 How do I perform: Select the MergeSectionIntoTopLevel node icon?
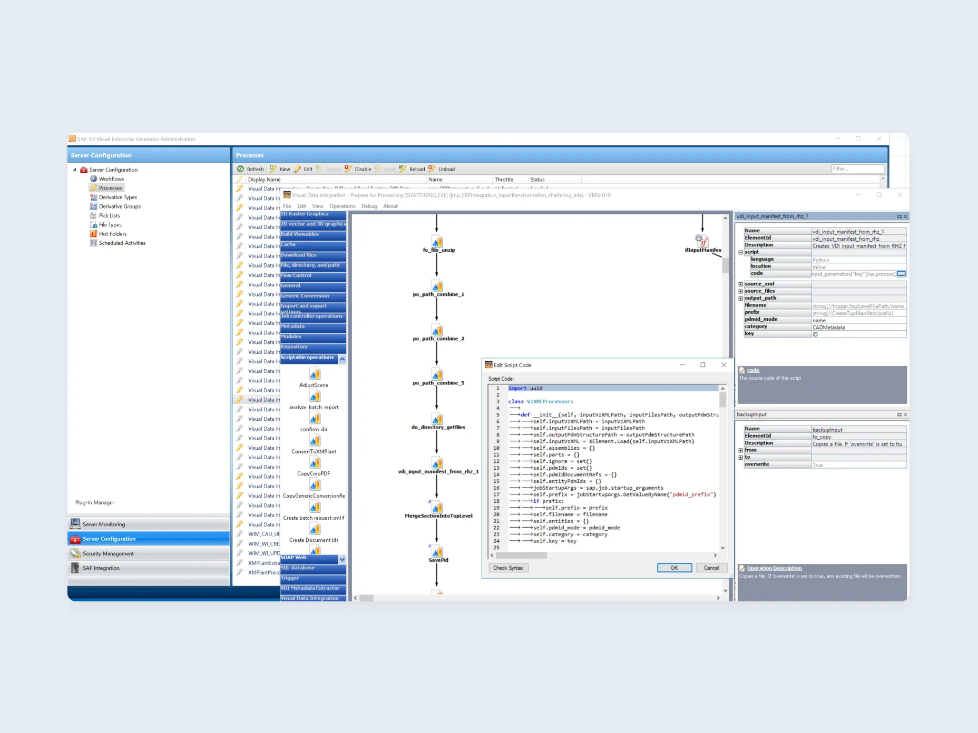point(437,507)
